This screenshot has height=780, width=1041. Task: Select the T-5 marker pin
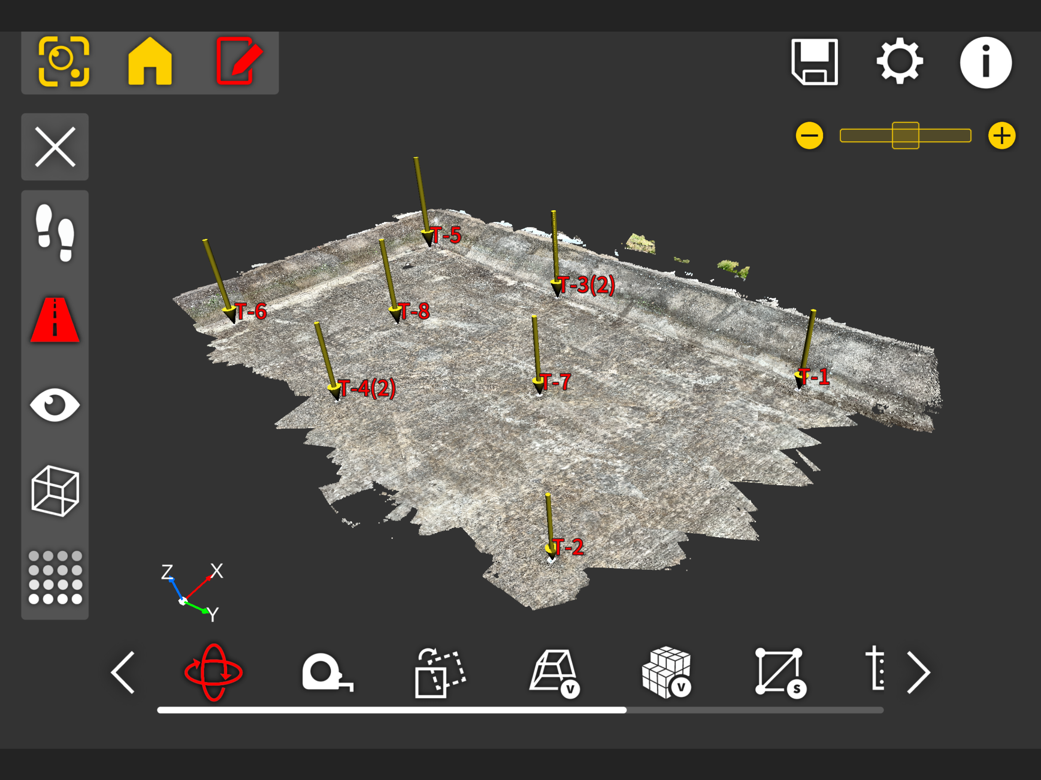tap(427, 238)
